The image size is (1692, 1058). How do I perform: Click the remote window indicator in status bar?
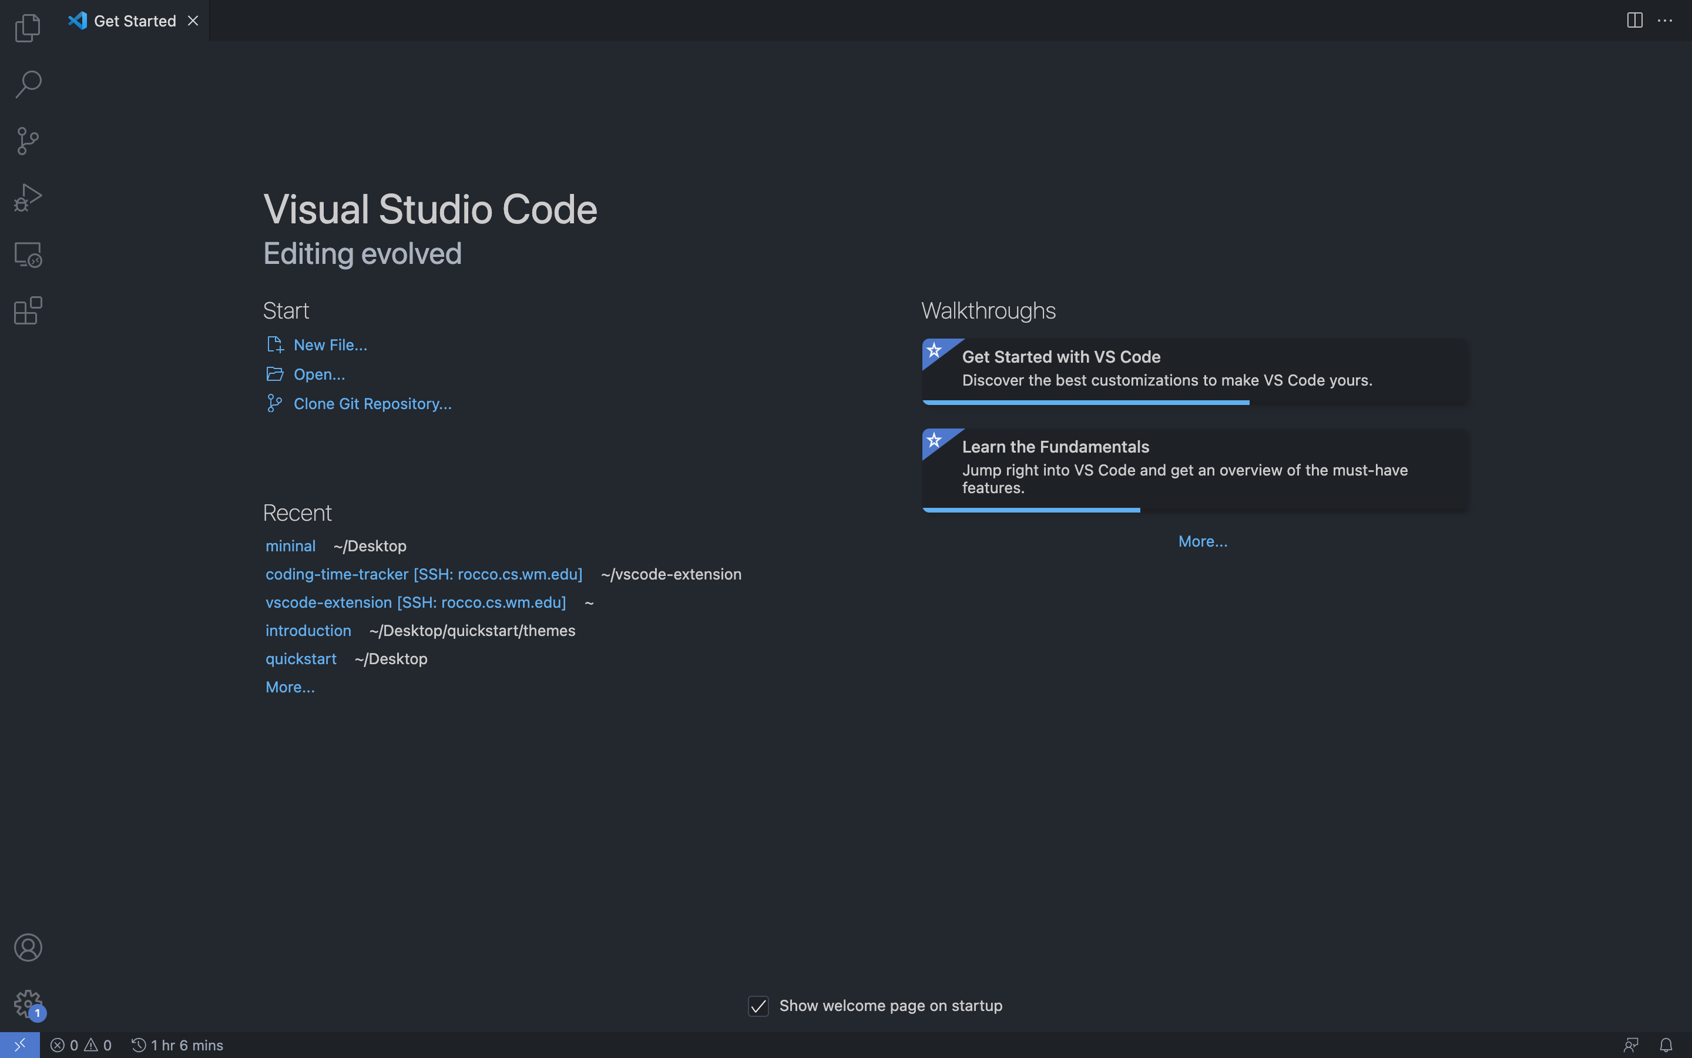pyautogui.click(x=19, y=1044)
